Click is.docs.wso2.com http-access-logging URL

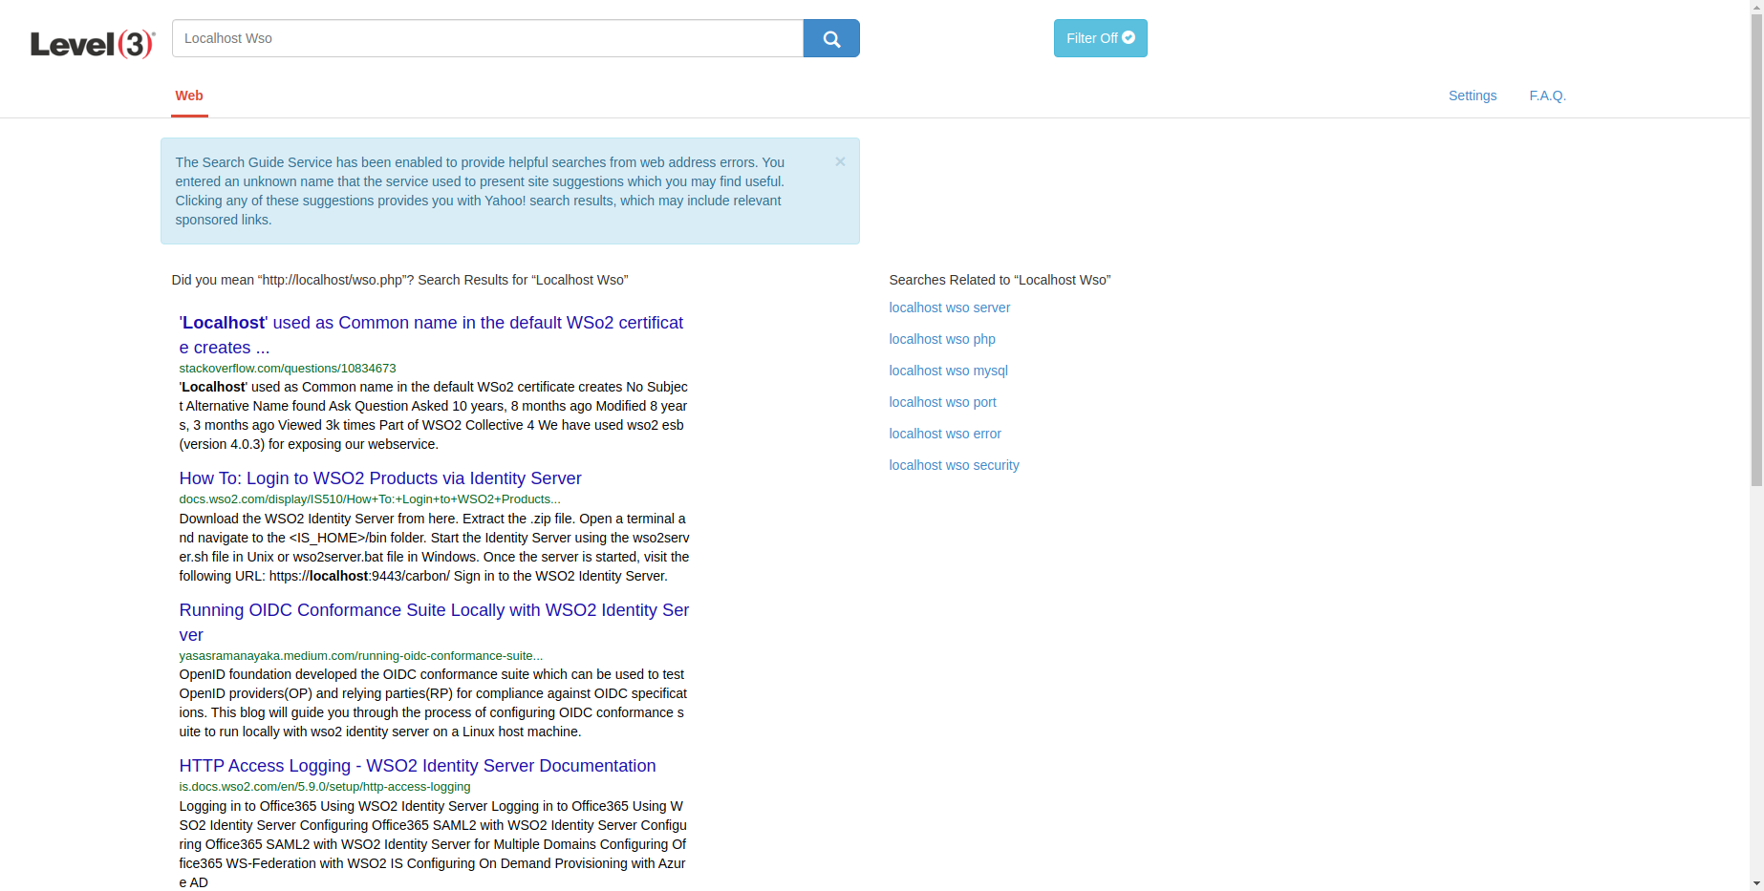tap(325, 787)
